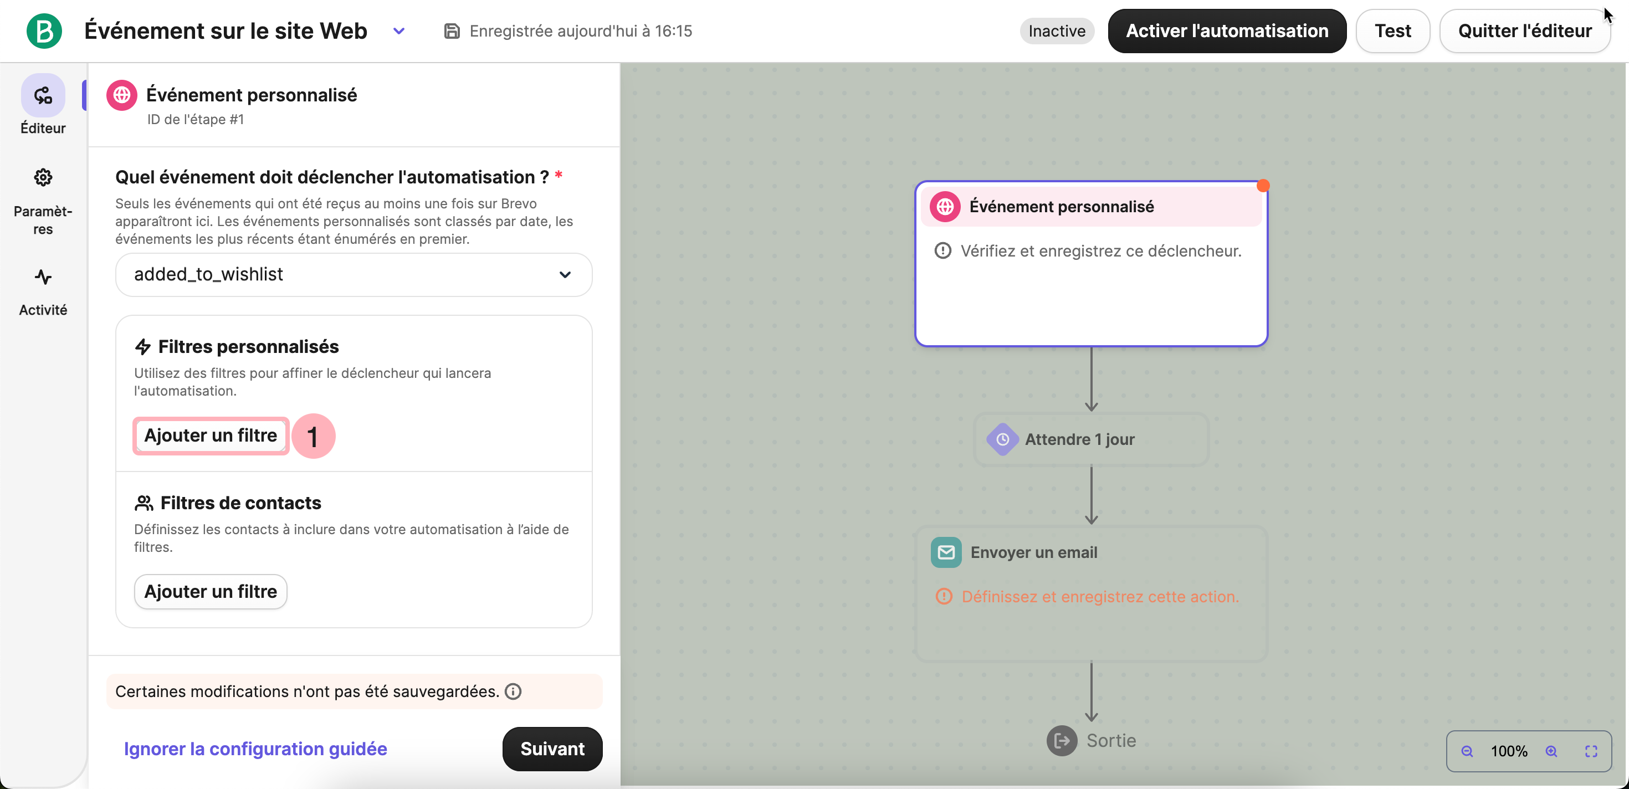The image size is (1629, 789).
Task: Open the Paramètres gear tab
Action: pyautogui.click(x=43, y=178)
